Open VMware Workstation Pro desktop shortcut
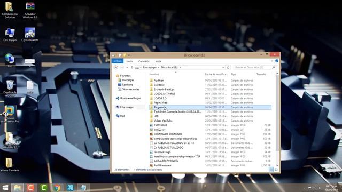The image size is (342, 192). point(10,114)
